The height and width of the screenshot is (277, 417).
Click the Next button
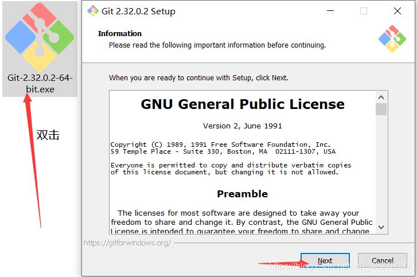click(x=325, y=260)
